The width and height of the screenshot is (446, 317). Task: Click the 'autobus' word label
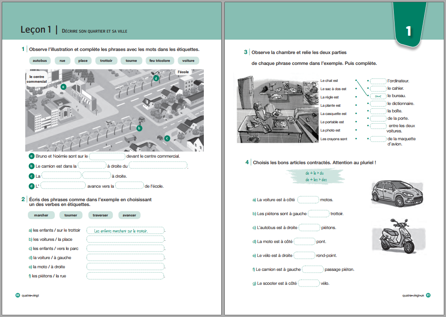coord(40,61)
